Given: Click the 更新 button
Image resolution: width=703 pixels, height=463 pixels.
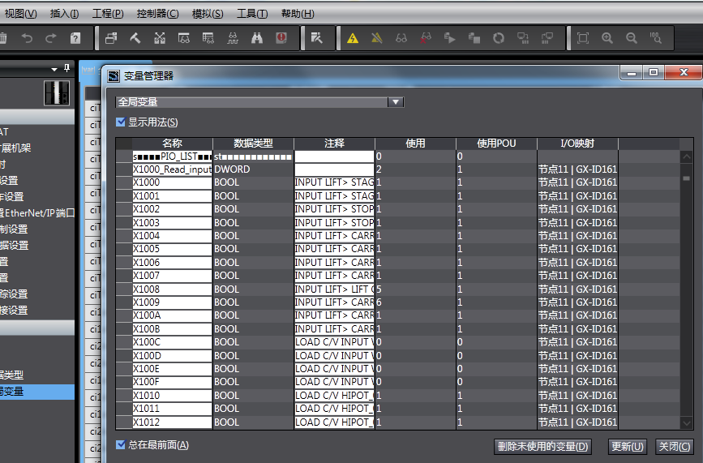Looking at the screenshot, I should [x=628, y=447].
